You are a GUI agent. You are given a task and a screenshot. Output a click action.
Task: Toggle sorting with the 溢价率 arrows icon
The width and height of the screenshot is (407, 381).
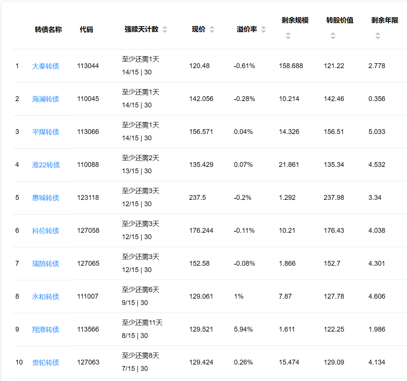263,30
